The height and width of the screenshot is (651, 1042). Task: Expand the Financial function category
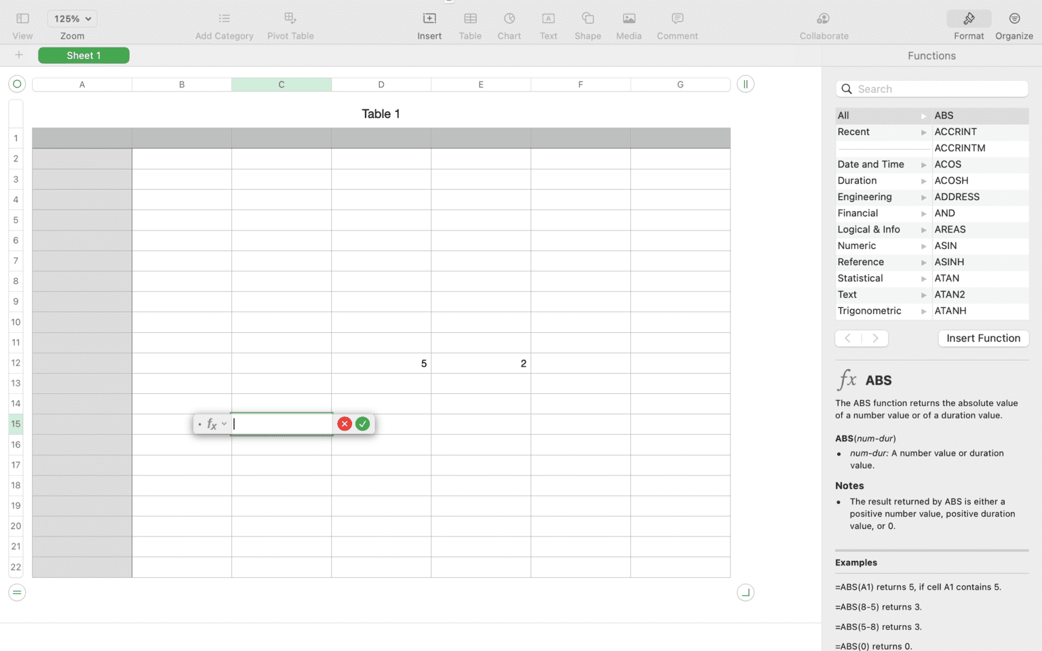coord(881,213)
